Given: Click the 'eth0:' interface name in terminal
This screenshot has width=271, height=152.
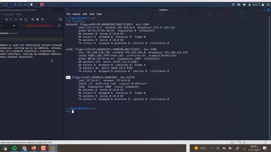Looking at the screenshot, I should (x=69, y=49).
